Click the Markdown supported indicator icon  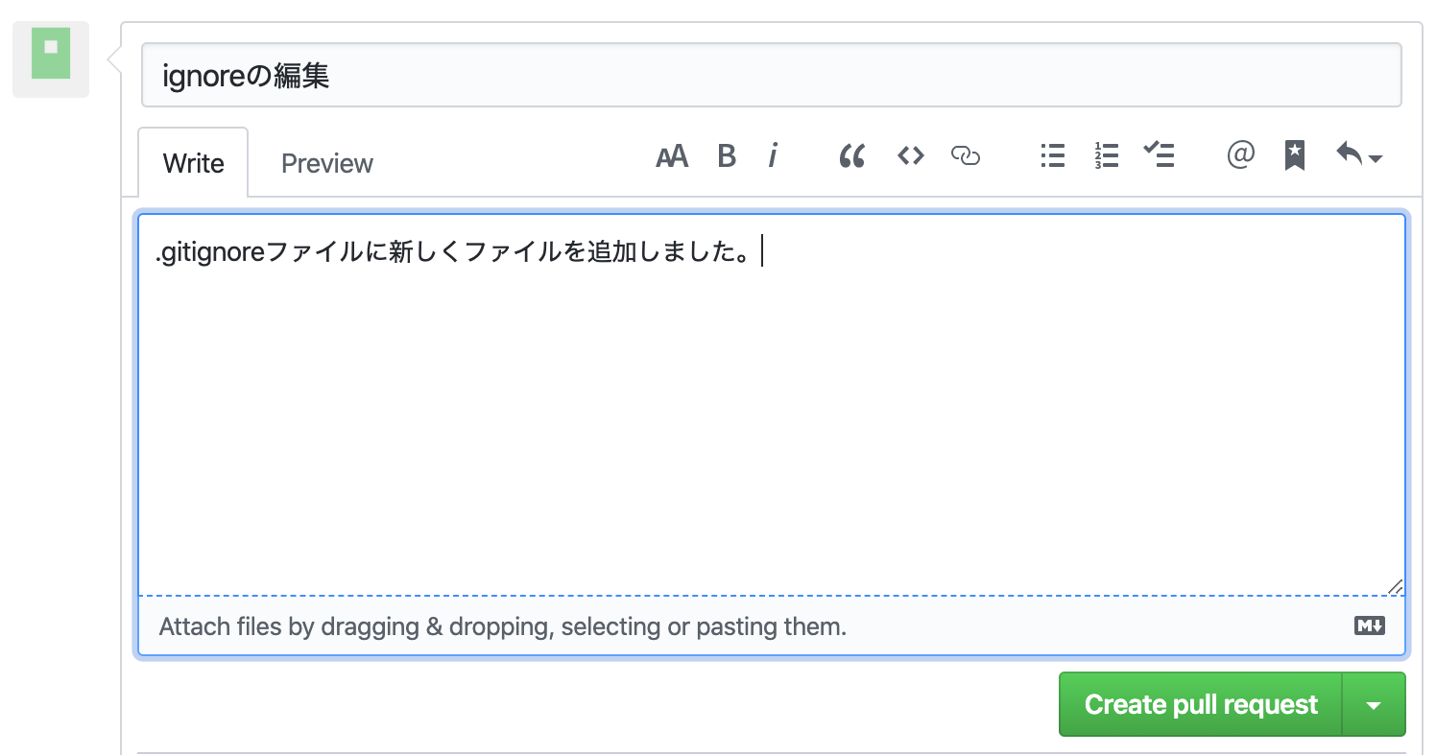[x=1369, y=625]
